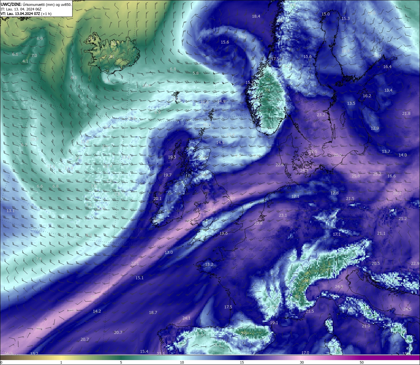Image resolution: width=420 pixels, height=365 pixels.
Task: Click the 21.9 value over Italy
Action: click(x=366, y=326)
